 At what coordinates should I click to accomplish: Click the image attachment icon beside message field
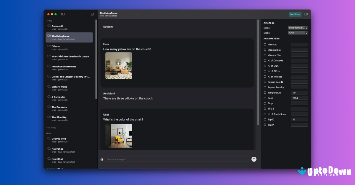102,159
